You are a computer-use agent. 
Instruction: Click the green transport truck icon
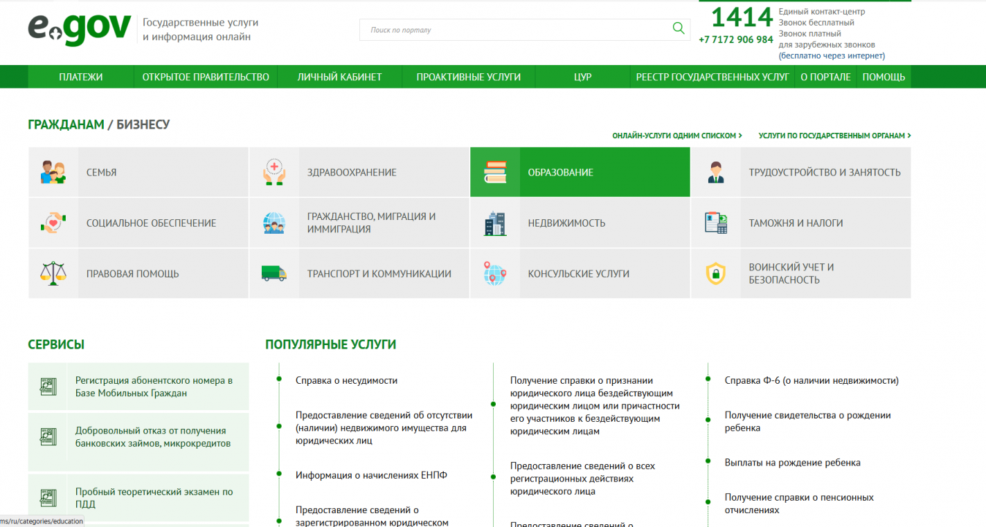pyautogui.click(x=274, y=273)
